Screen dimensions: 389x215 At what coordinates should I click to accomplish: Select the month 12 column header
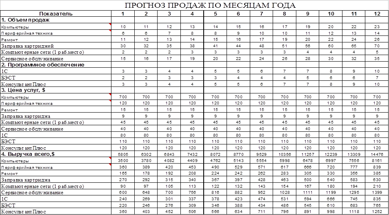pos(378,13)
